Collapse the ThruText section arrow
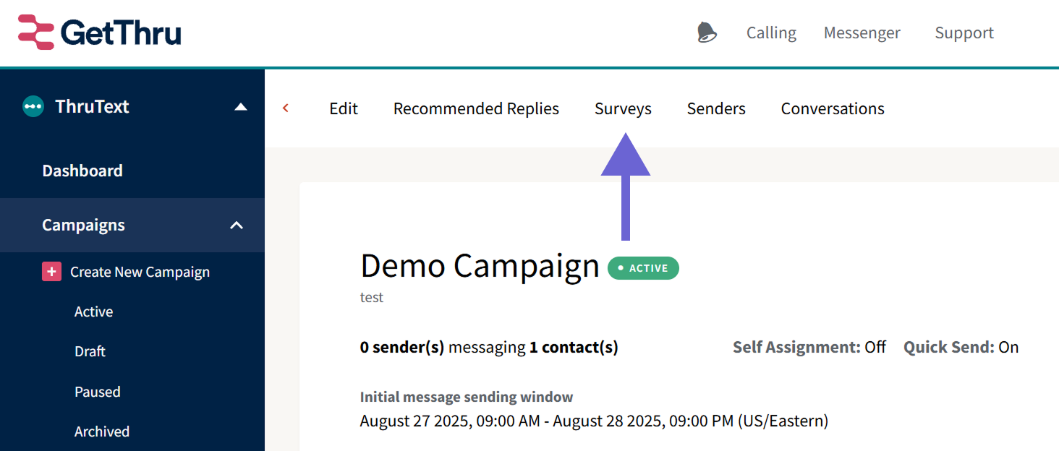Screen dimensions: 1059x451 [x=241, y=107]
